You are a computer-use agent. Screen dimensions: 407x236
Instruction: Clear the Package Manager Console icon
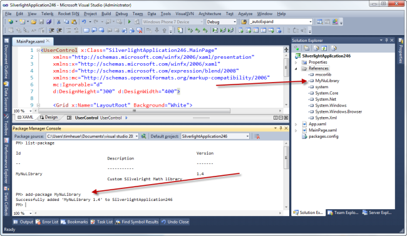257,136
